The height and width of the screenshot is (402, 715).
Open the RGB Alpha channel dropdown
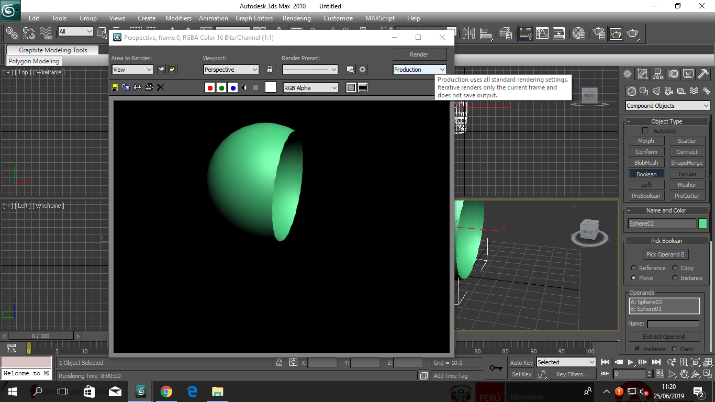310,87
